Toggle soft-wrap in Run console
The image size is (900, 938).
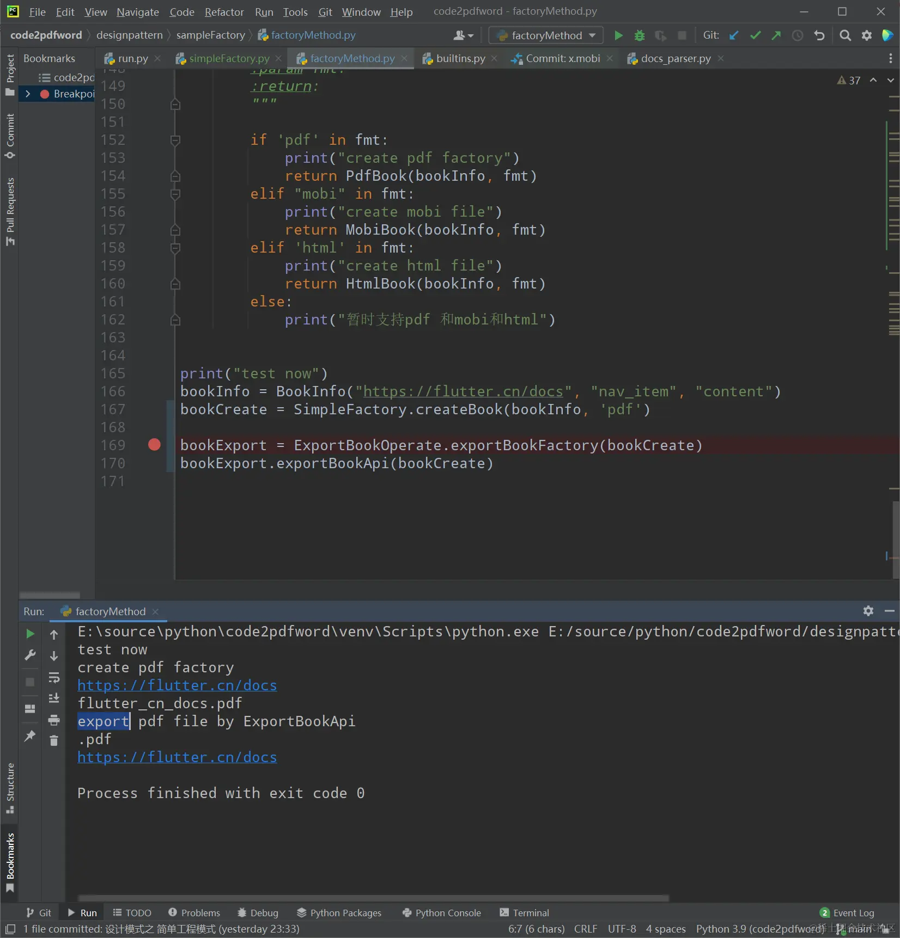tap(54, 677)
